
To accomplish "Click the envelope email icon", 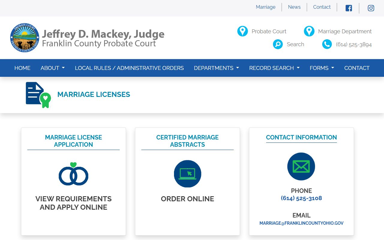I will (301, 166).
